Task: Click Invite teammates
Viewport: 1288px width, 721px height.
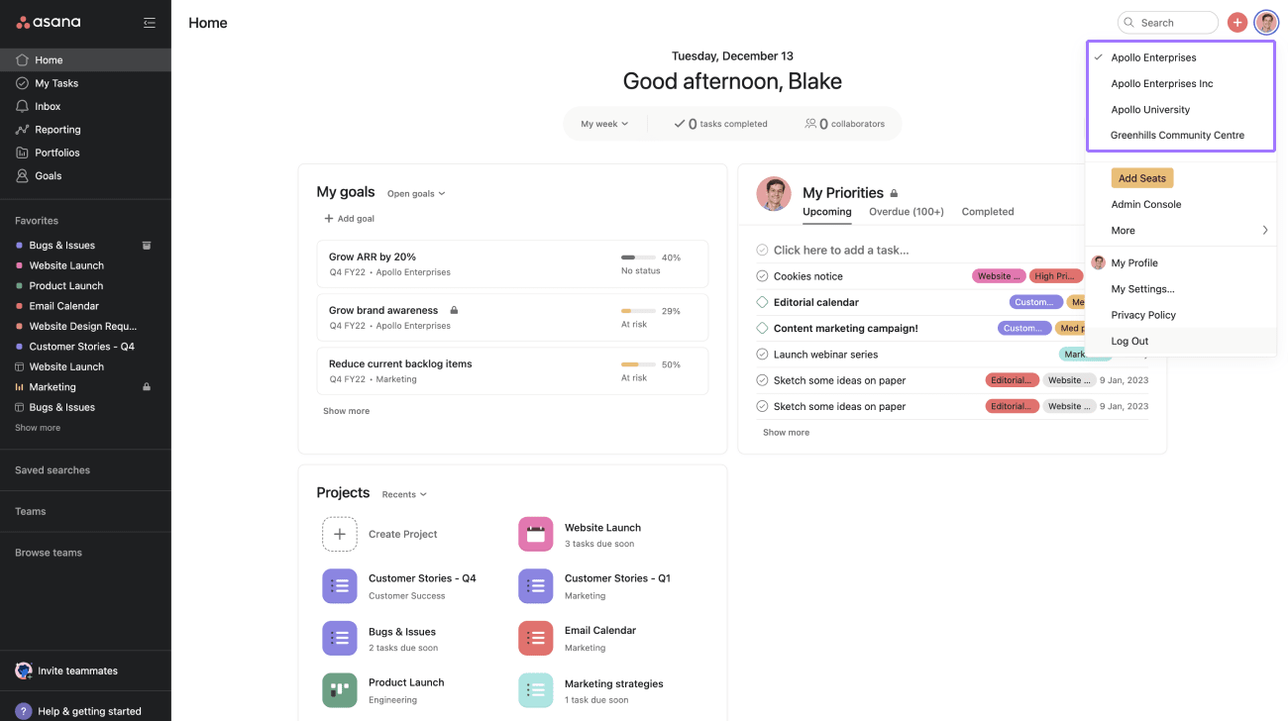Action: click(66, 670)
